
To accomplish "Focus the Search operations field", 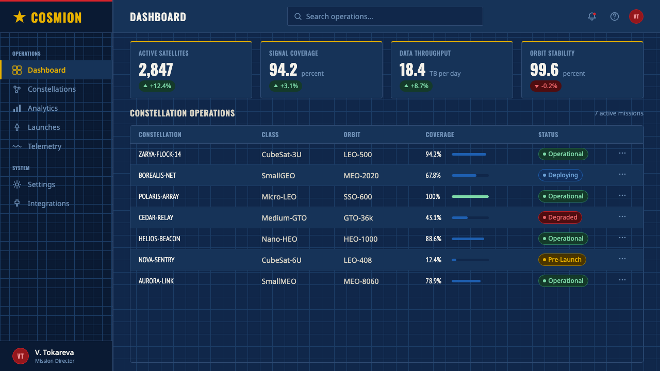I will (x=385, y=16).
